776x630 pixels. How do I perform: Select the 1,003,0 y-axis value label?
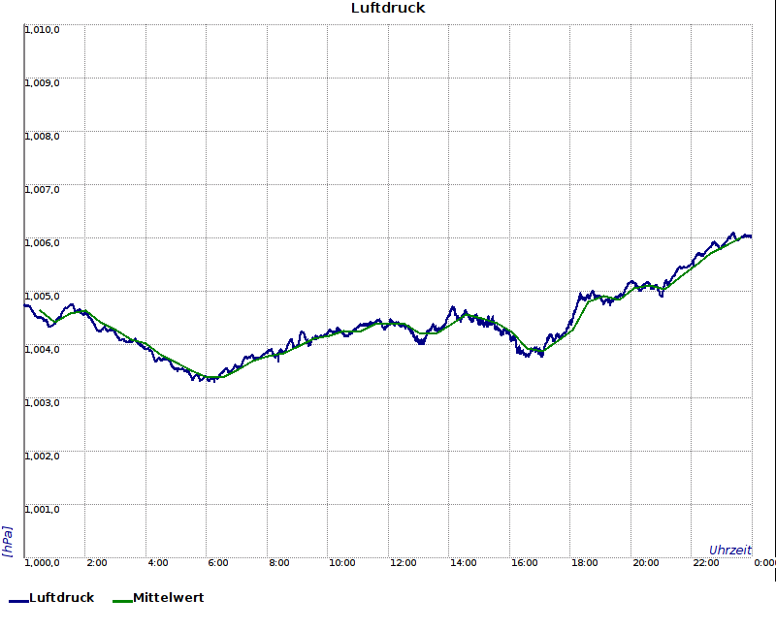[x=43, y=402]
